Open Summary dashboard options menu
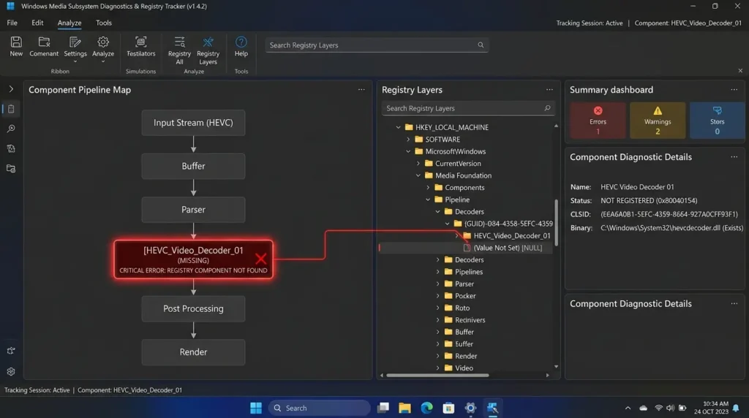749x418 pixels. (734, 90)
